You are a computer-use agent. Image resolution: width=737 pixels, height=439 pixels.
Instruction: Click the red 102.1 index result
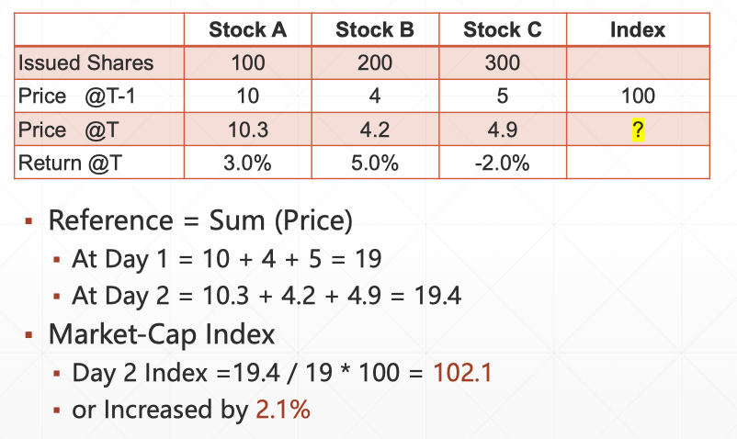(x=463, y=373)
